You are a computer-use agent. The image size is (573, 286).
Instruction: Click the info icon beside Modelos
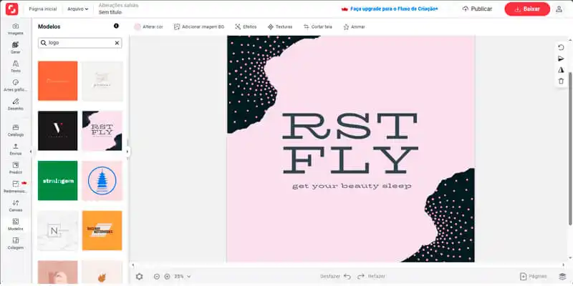tap(116, 26)
